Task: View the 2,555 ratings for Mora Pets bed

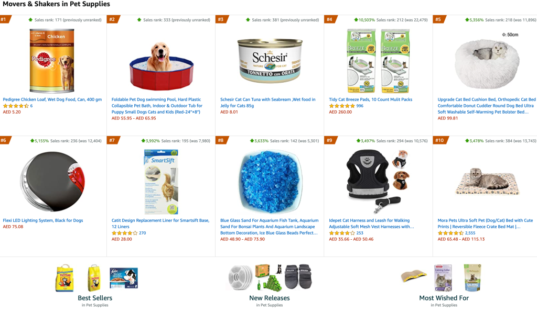Action: [470, 233]
